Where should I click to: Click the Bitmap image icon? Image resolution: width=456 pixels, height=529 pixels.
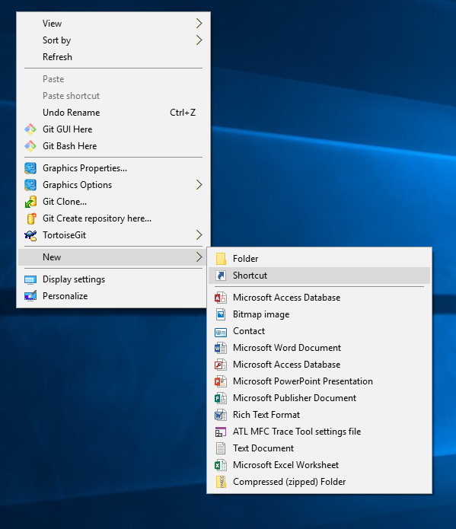221,314
